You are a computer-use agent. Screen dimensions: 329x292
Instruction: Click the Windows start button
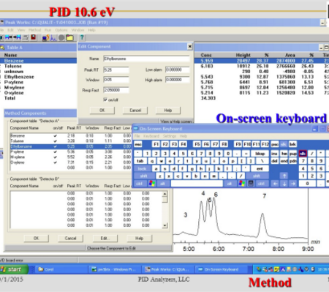(14, 269)
